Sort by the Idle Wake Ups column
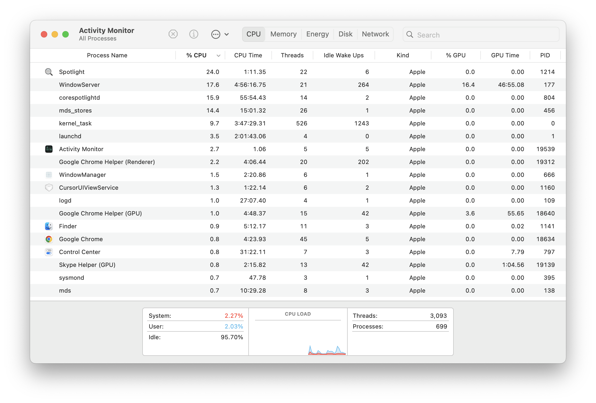The width and height of the screenshot is (596, 403). click(x=343, y=55)
